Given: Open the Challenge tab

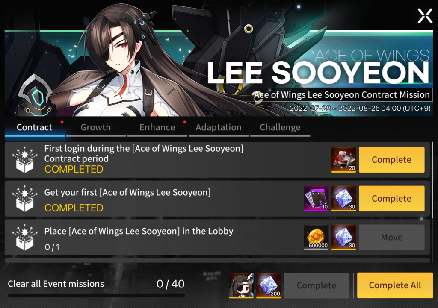Looking at the screenshot, I should tap(280, 128).
